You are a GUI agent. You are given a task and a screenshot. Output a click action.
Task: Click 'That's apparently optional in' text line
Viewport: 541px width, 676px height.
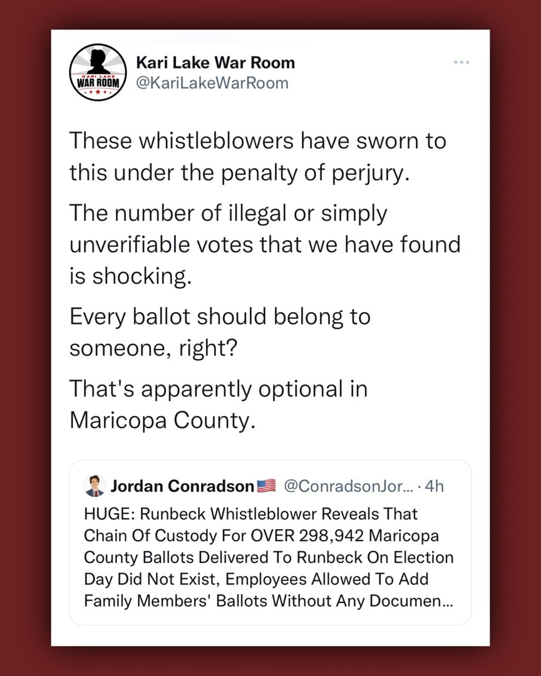218,388
